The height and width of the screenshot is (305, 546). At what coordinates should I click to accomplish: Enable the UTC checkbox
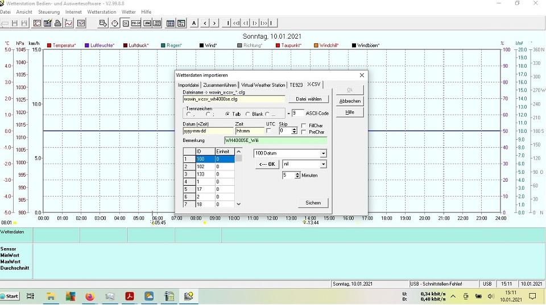[269, 131]
